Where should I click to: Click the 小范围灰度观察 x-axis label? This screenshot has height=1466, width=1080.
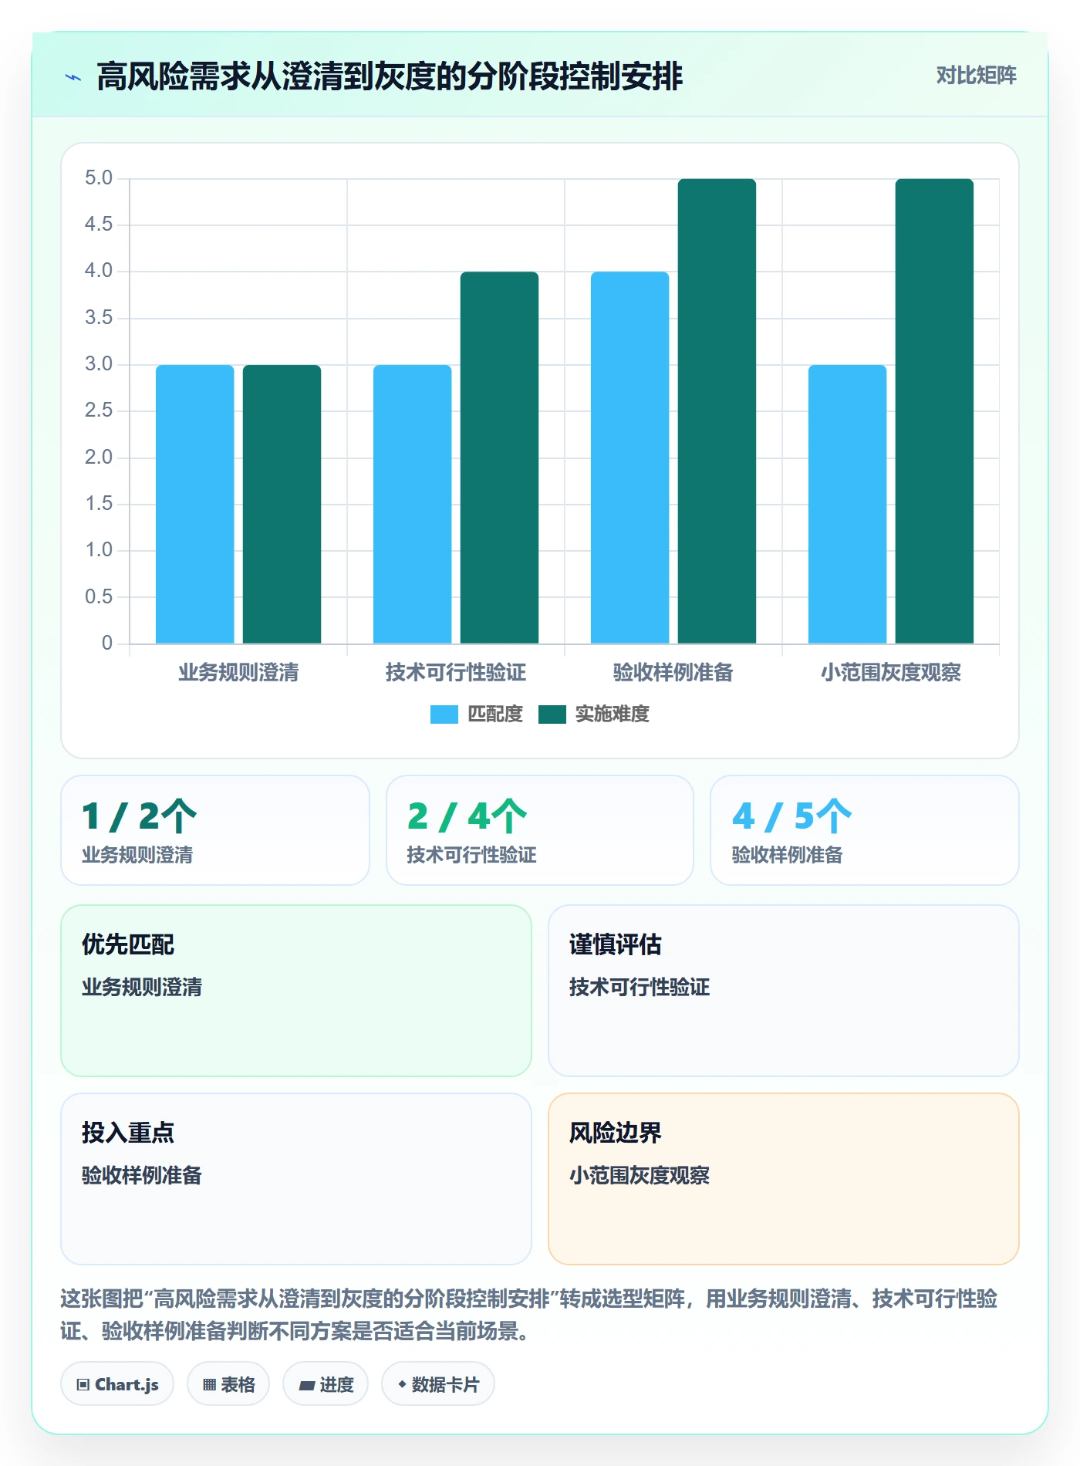(891, 673)
